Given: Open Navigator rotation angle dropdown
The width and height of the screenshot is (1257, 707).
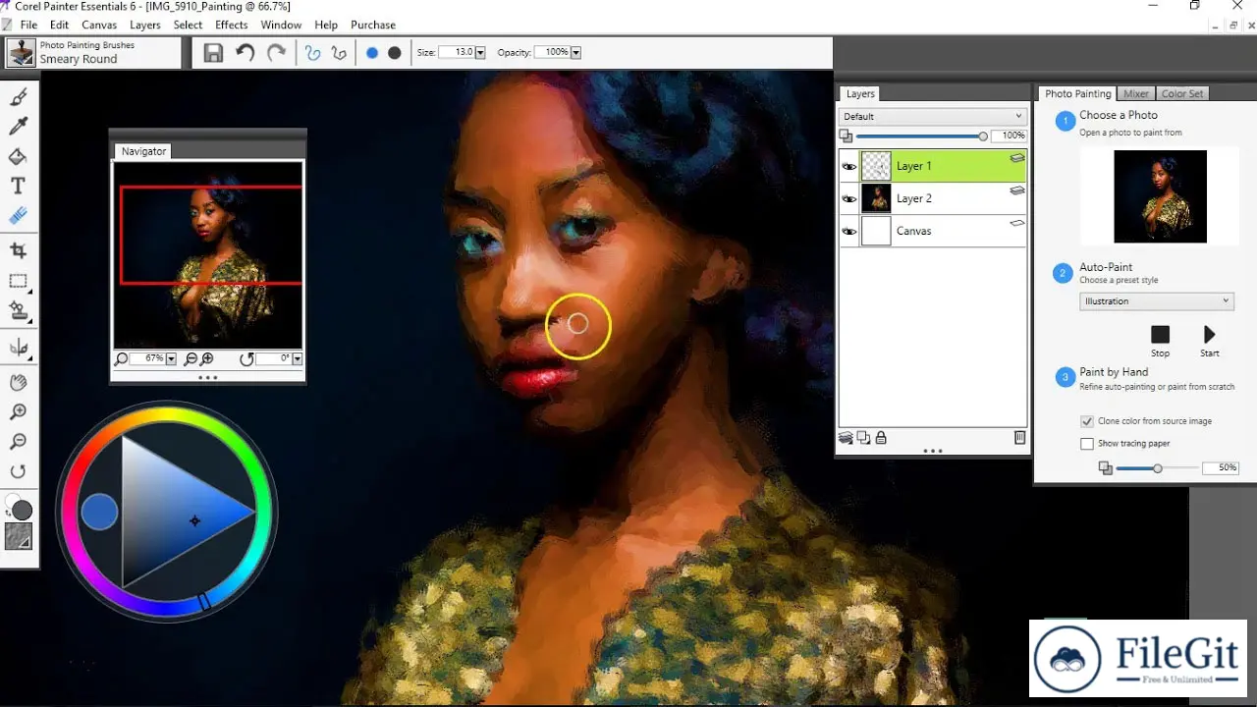Looking at the screenshot, I should pos(297,359).
